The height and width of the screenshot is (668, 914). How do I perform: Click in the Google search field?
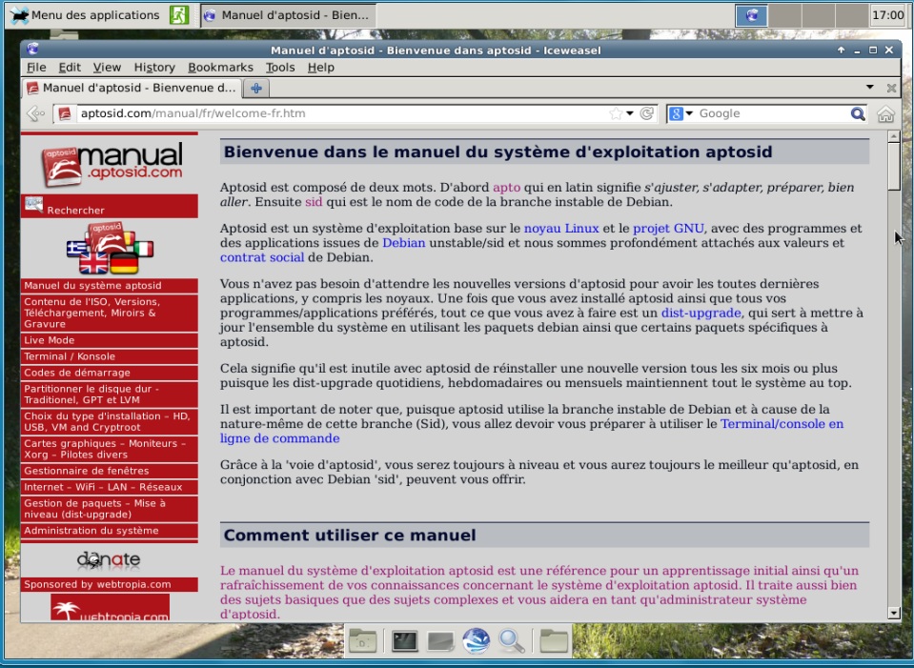(x=773, y=113)
